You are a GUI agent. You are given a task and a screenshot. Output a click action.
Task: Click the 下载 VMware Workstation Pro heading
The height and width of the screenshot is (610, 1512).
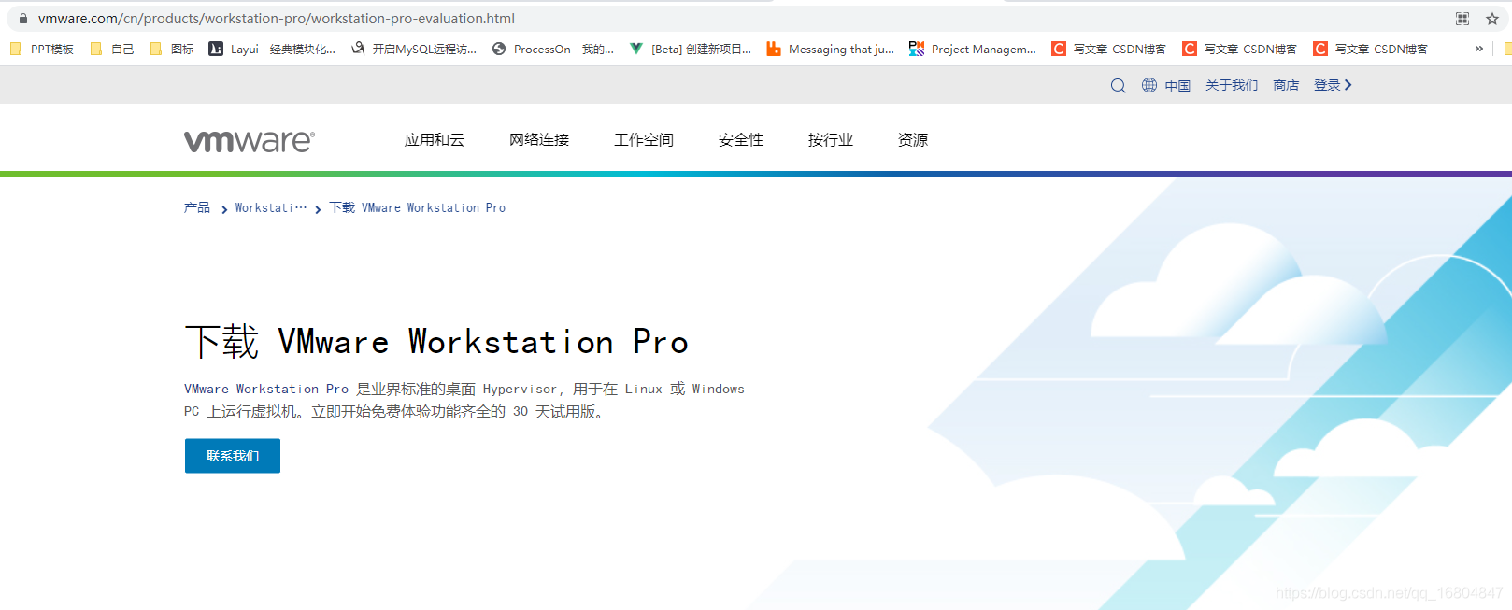coord(436,342)
